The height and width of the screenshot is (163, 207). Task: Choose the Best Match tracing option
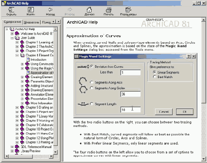(x=154, y=77)
